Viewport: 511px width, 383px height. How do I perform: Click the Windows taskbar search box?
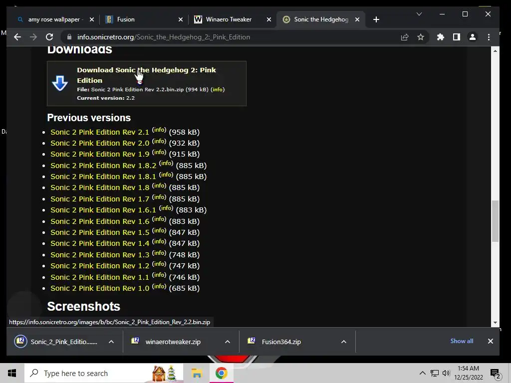click(x=104, y=373)
